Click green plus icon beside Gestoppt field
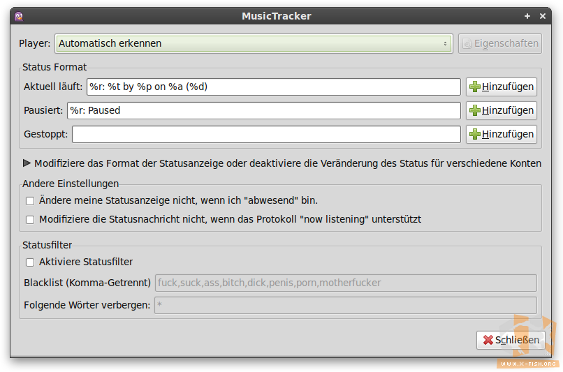This screenshot has width=563, height=372. (475, 134)
